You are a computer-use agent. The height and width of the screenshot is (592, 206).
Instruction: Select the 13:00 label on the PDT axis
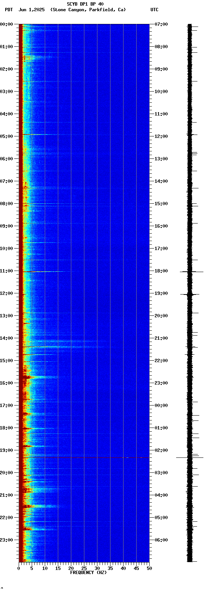click(x=6, y=316)
